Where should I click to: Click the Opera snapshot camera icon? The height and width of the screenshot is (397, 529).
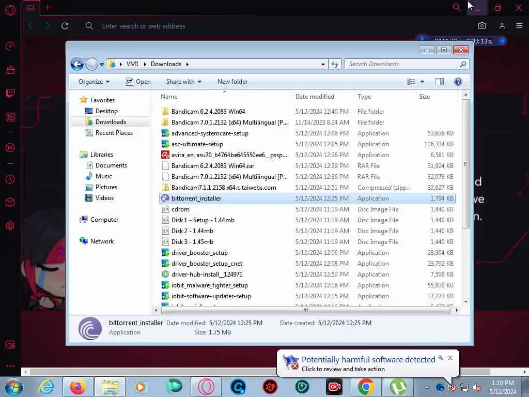482,26
